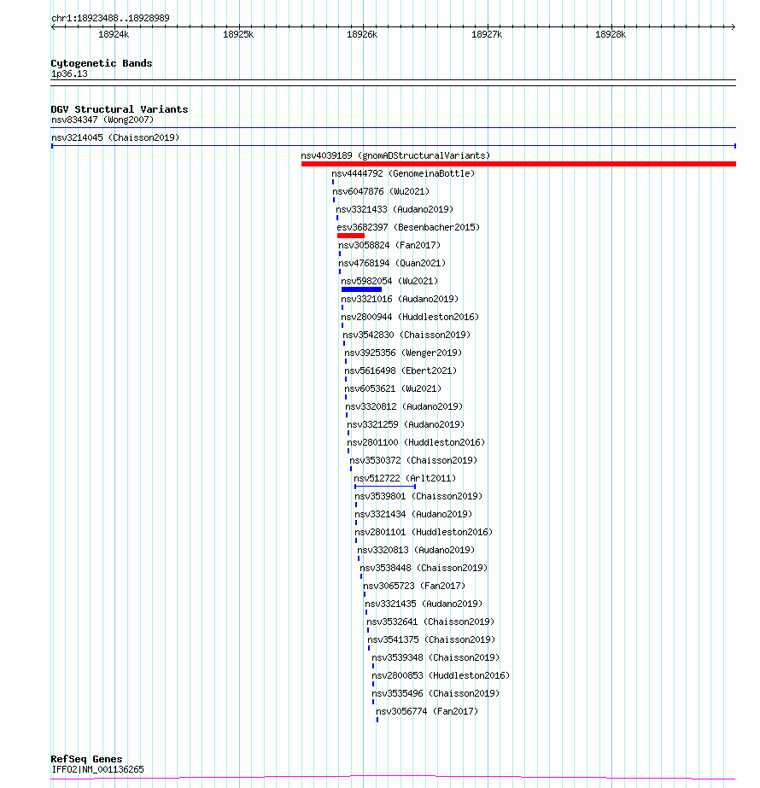
Task: Click the 18924k ruler position
Action: coord(114,34)
